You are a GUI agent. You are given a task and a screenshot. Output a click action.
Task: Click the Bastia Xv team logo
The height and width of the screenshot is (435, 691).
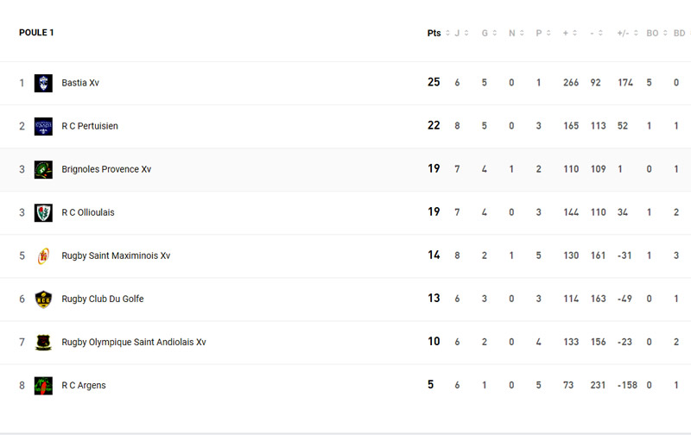pos(43,83)
